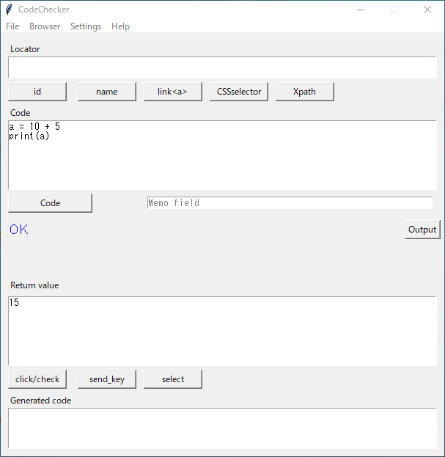Image resolution: width=445 pixels, height=457 pixels.
Task: Open the Settings menu
Action: point(86,26)
